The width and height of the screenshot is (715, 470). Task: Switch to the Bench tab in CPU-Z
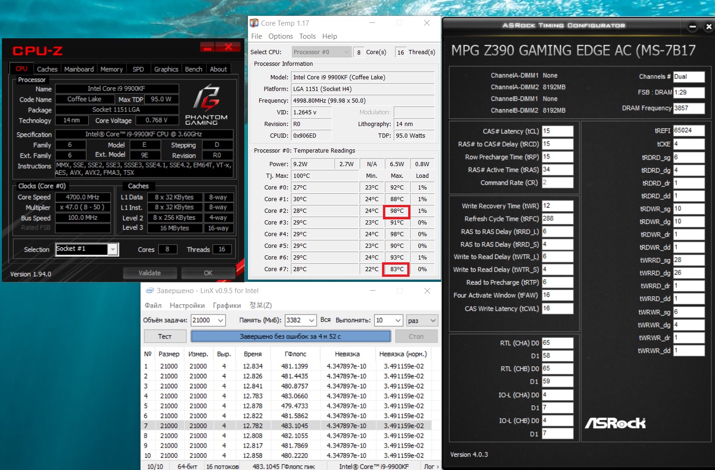(x=193, y=69)
